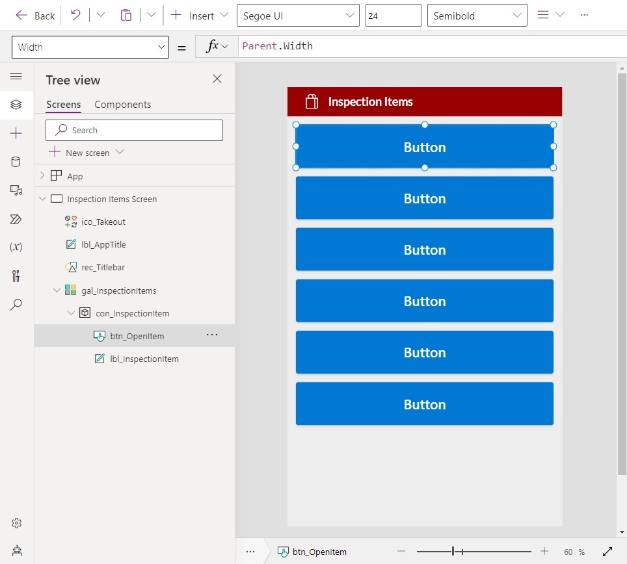Click the Fit to window icon

point(607,552)
